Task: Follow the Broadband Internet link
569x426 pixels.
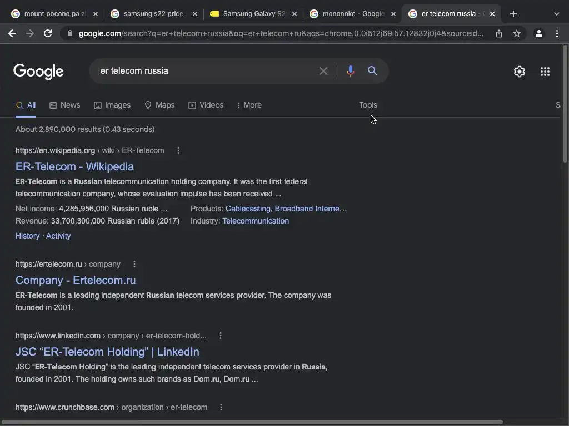Action: coord(311,209)
